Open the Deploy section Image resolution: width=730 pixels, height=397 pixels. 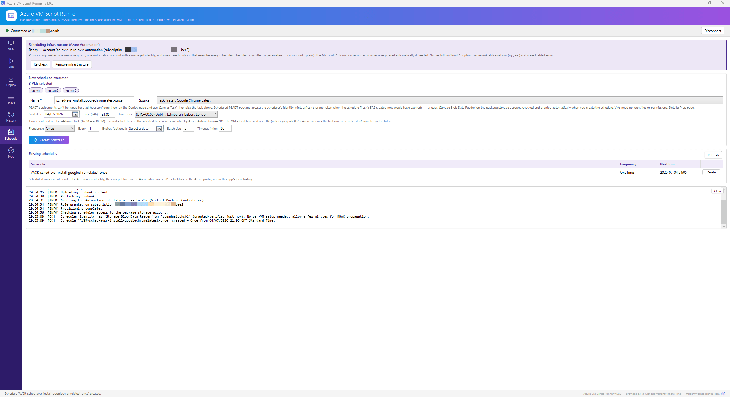(x=11, y=82)
